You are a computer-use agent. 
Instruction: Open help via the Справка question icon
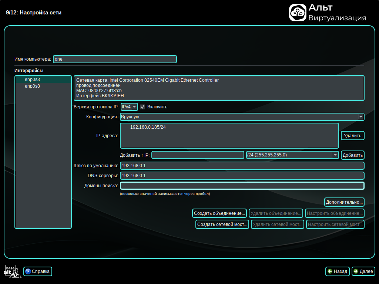point(28,271)
